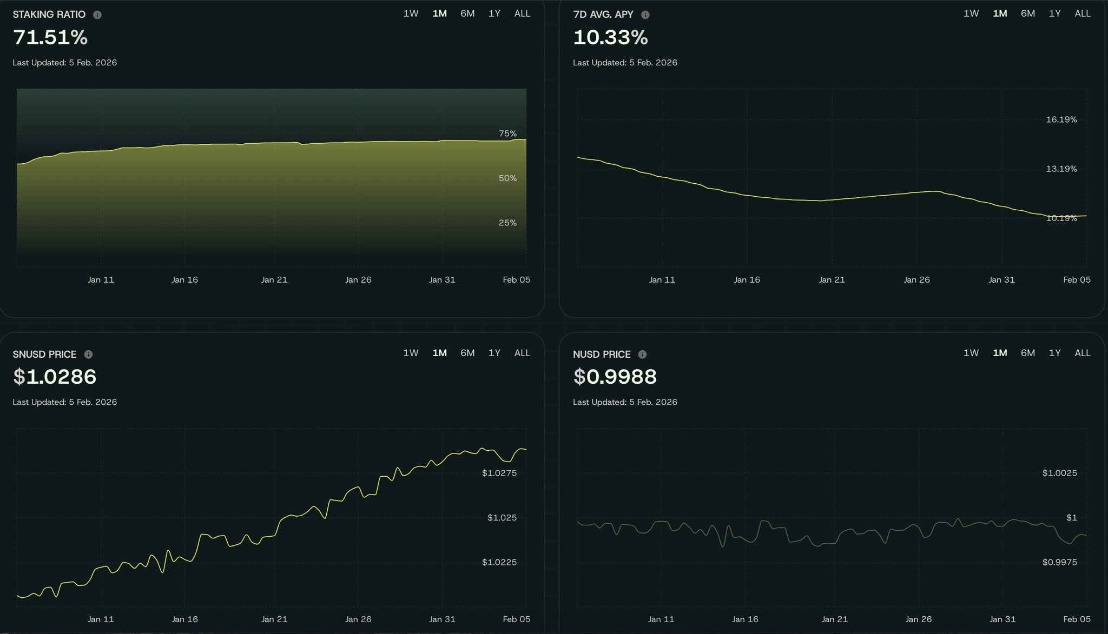
Task: Select 6M range on Staking Ratio chart
Action: 467,14
